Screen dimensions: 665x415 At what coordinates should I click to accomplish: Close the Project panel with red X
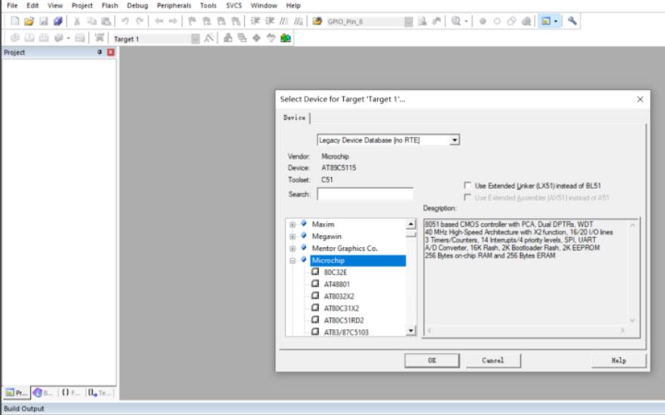(x=111, y=53)
